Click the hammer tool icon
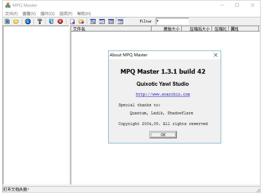263x195 pixels. [x=39, y=21]
